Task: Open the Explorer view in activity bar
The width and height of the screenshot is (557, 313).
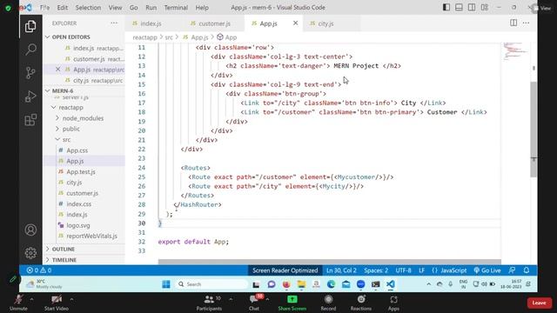Action: point(30,26)
